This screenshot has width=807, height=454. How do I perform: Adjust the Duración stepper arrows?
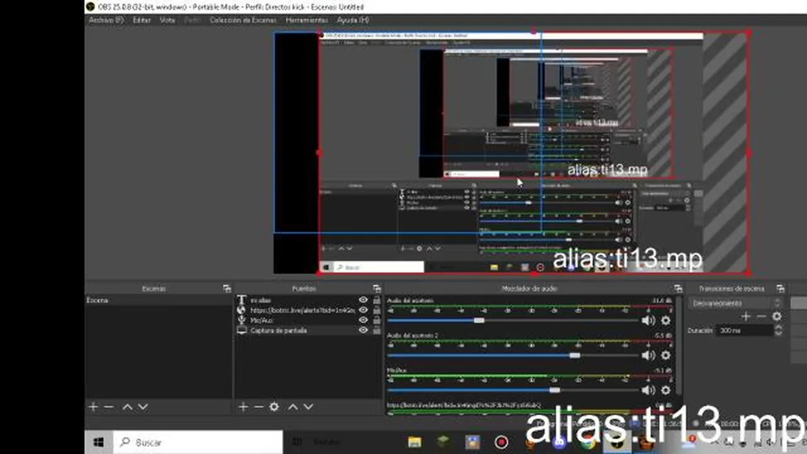(778, 330)
